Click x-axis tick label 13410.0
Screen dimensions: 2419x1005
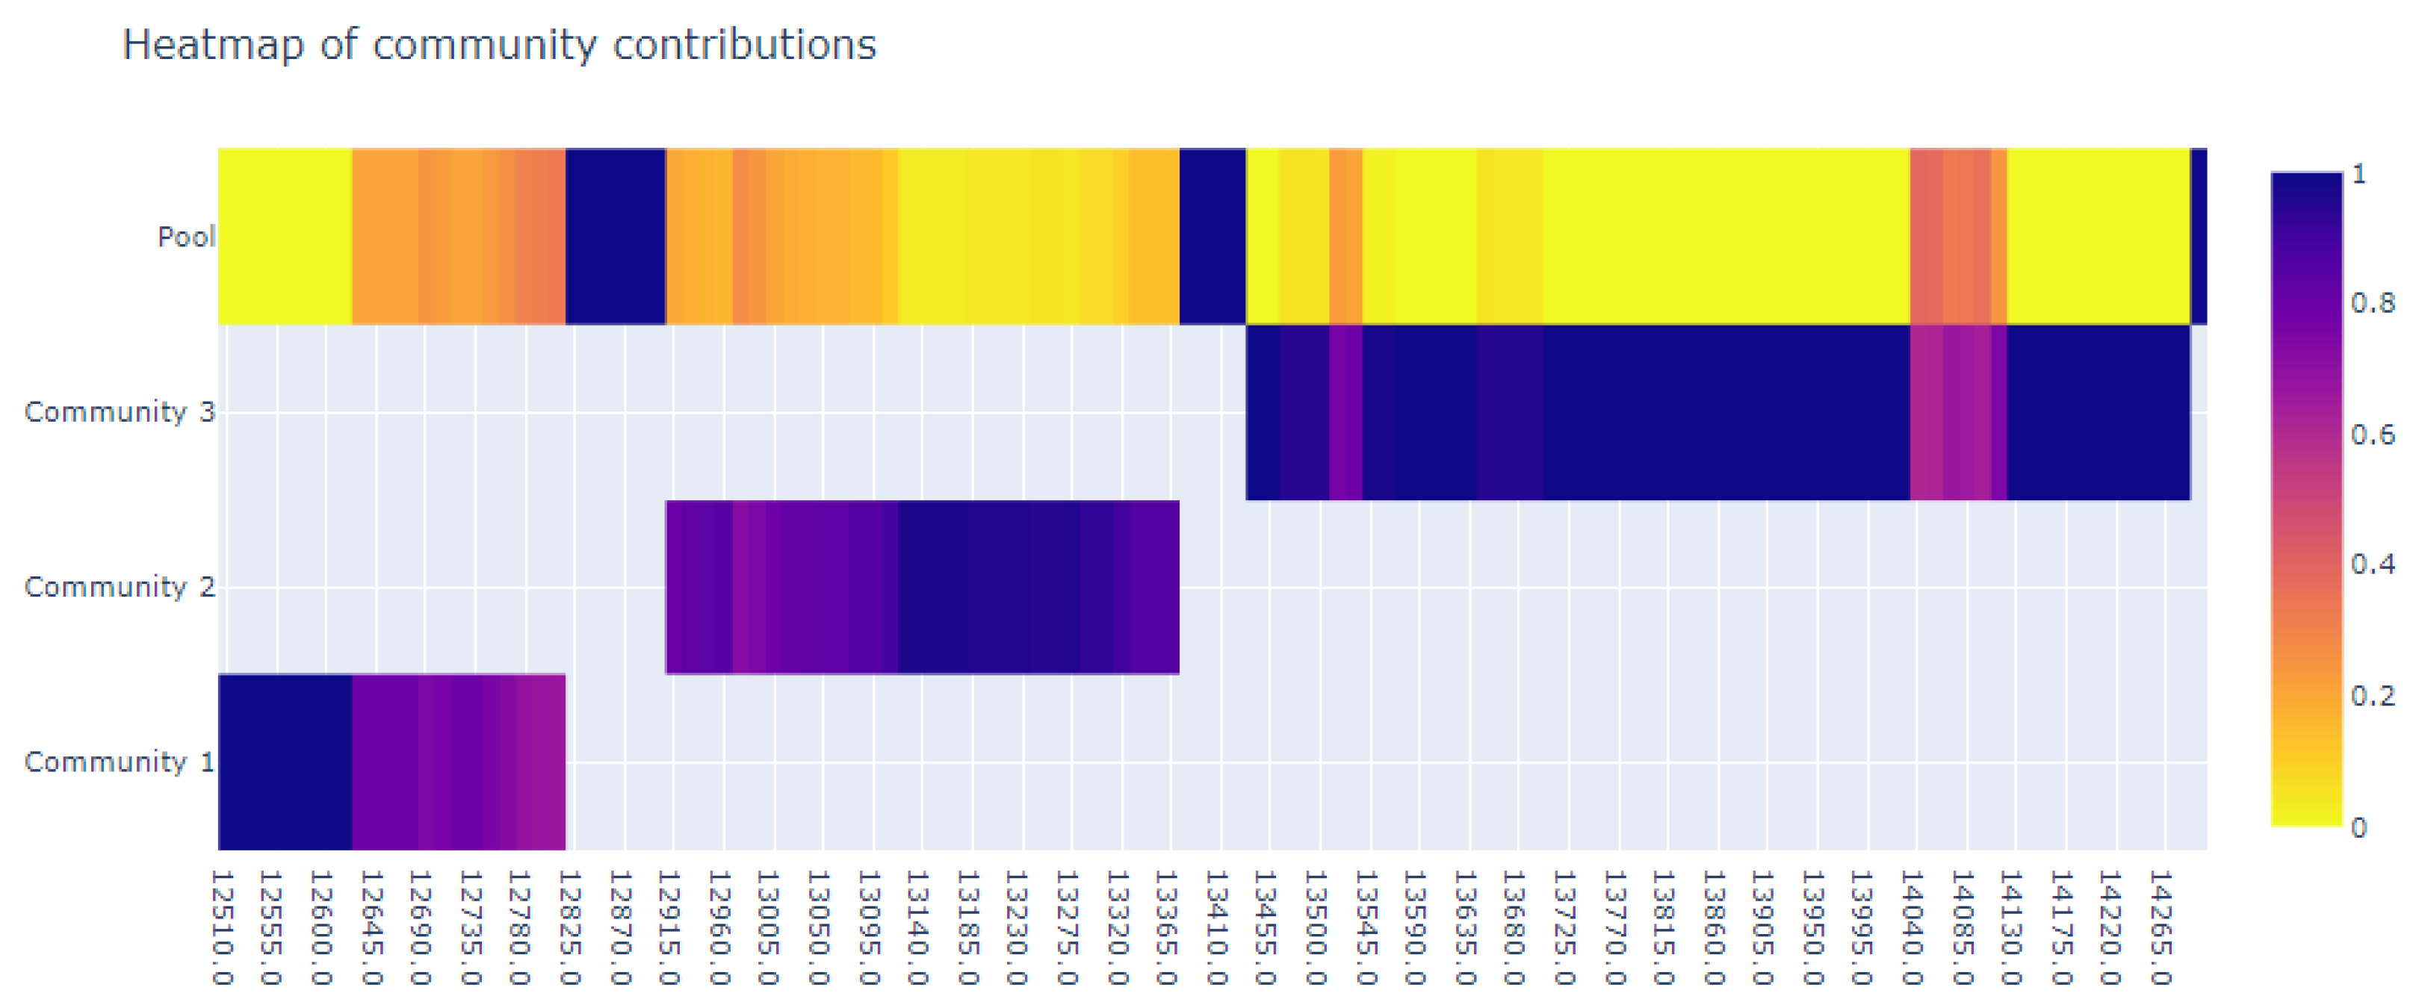[1216, 927]
